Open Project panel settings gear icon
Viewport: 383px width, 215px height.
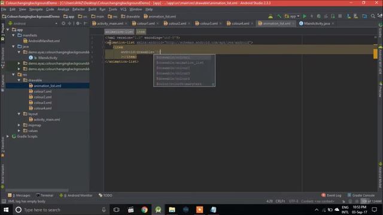pyautogui.click(x=78, y=23)
